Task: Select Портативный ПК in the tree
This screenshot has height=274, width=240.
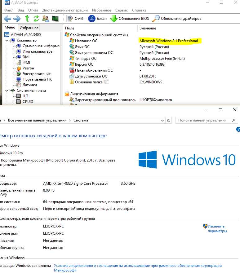Action: [x=34, y=79]
